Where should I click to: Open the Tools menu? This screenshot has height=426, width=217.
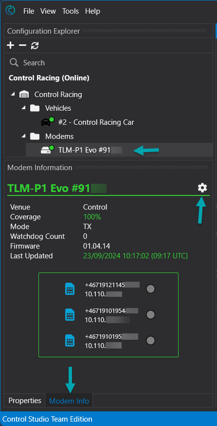pos(71,11)
